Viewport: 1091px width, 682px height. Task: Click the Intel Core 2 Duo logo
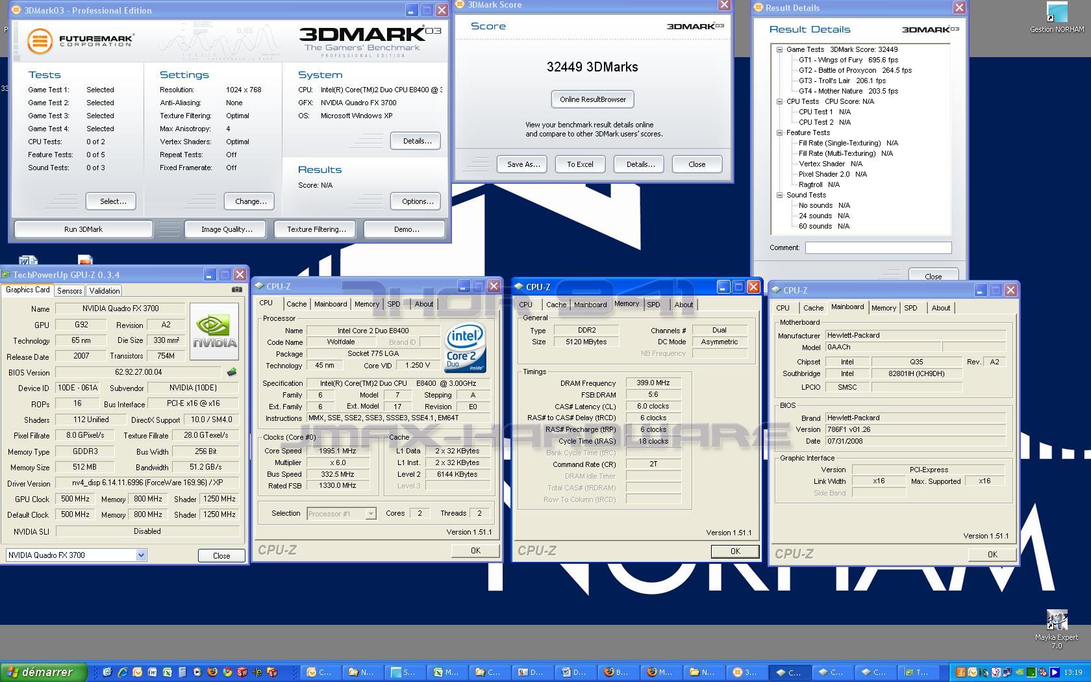tap(465, 347)
